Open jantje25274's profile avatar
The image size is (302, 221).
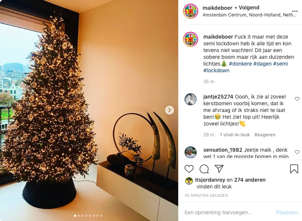pyautogui.click(x=191, y=99)
